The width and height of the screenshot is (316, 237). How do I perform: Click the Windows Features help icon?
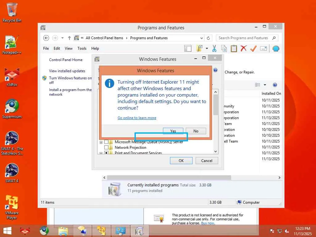tap(215, 70)
